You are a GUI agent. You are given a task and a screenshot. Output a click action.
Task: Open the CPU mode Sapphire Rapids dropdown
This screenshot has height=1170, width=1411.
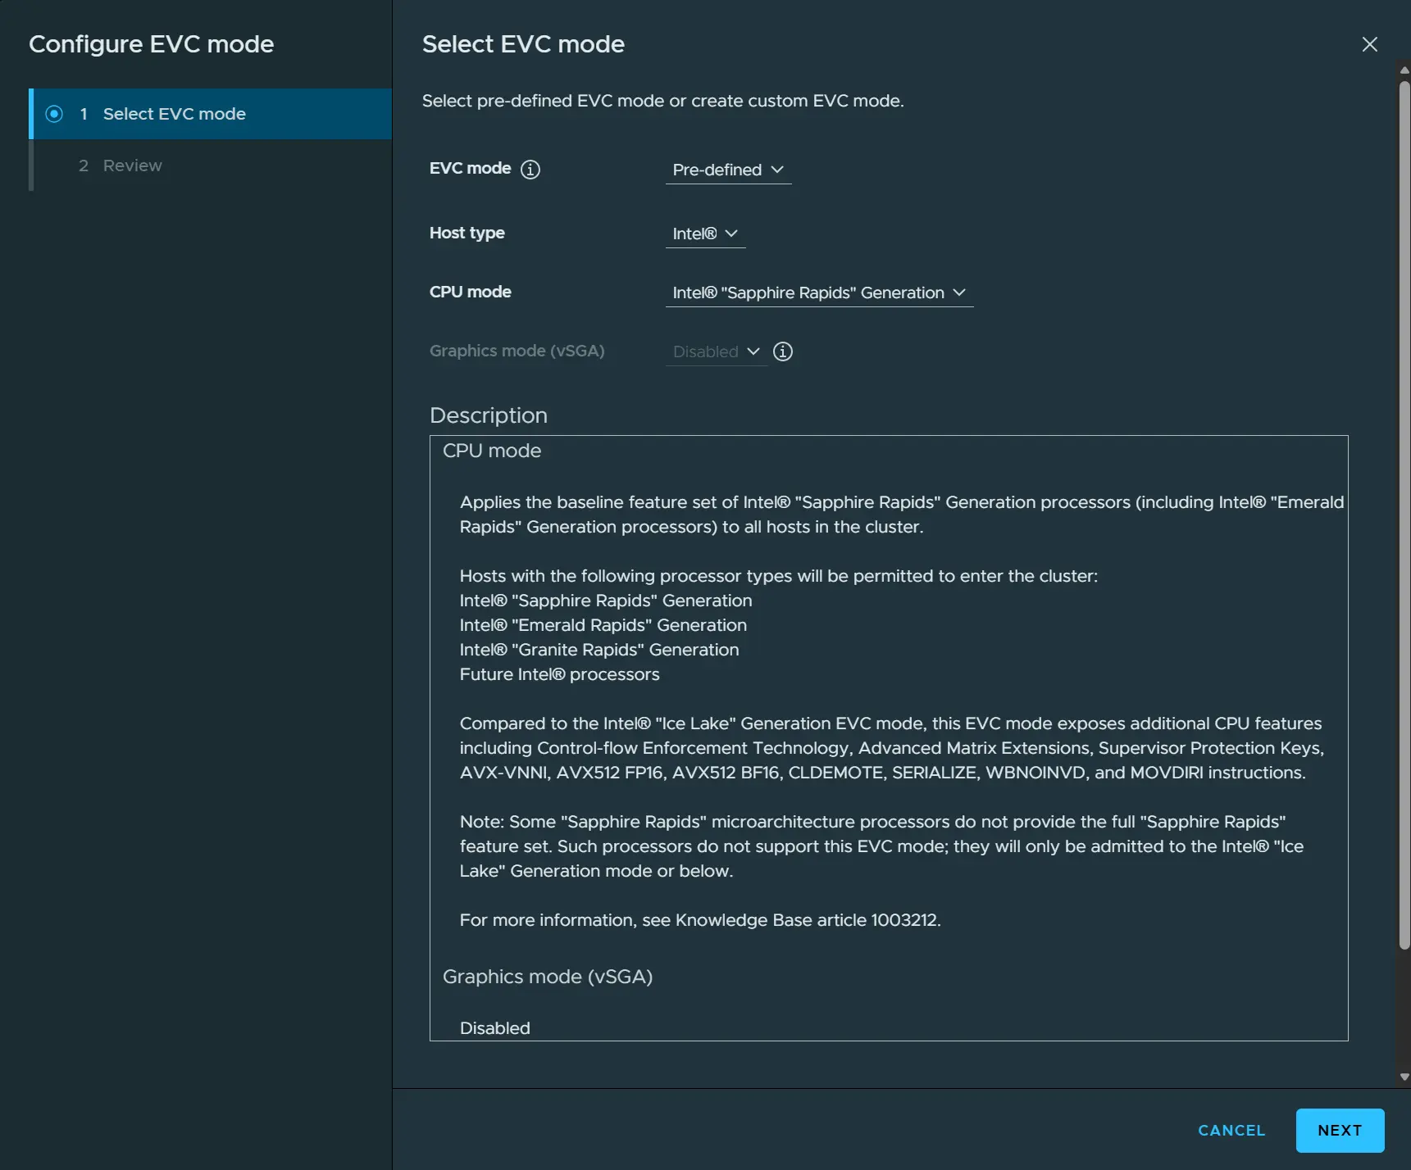pyautogui.click(x=819, y=292)
